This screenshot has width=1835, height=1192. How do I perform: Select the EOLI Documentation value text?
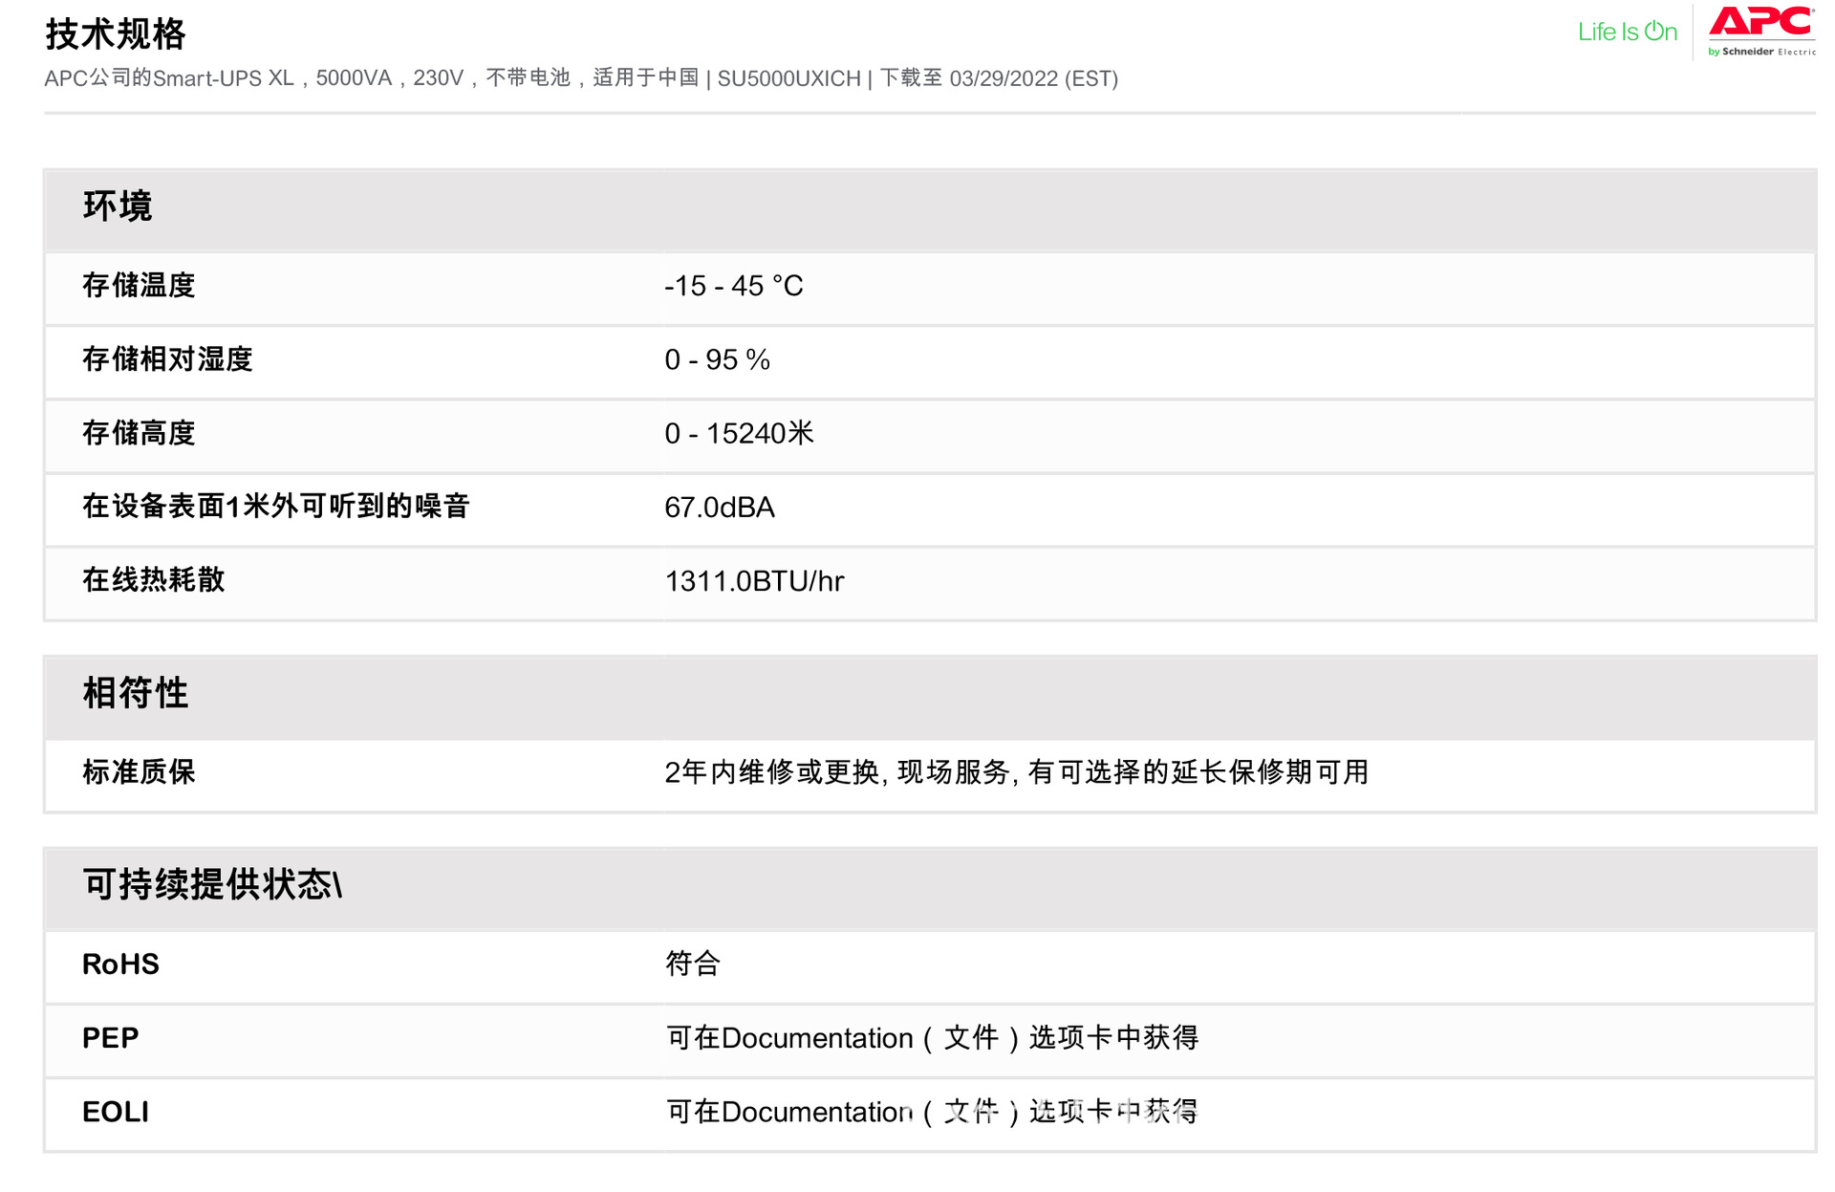point(932,1111)
